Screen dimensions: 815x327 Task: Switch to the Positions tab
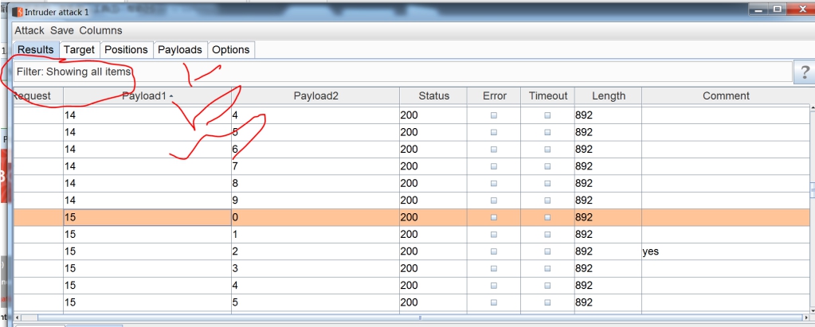click(127, 50)
